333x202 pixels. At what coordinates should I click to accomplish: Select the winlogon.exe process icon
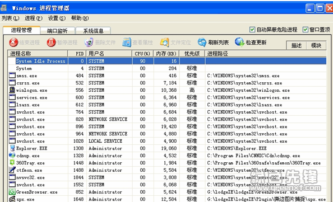[x=12, y=90]
